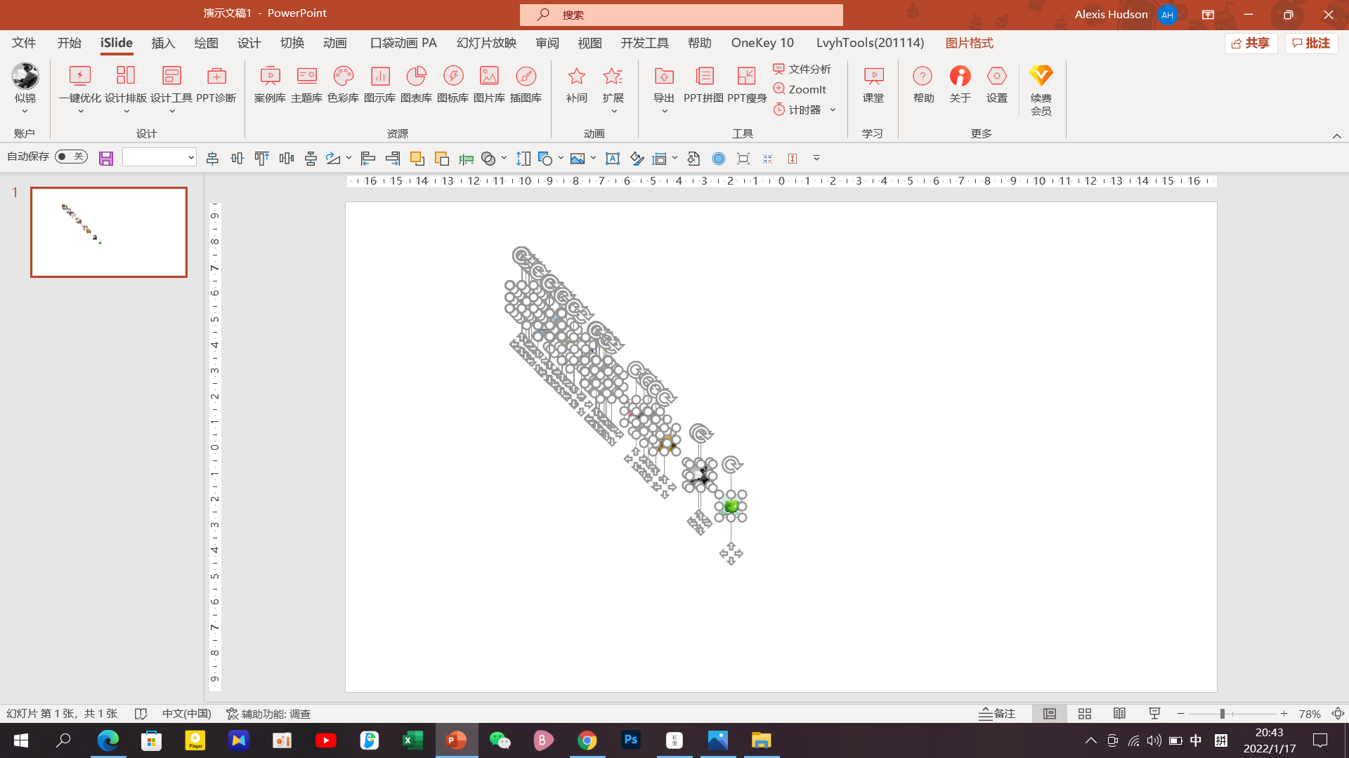Click the 图标库 icon library button

point(452,84)
